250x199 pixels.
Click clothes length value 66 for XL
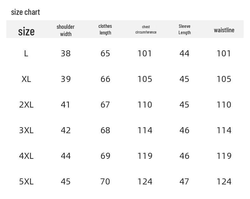105,79
